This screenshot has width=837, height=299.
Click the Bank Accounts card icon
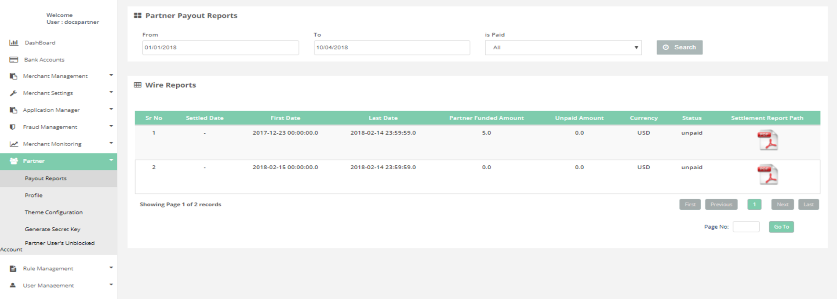coord(14,59)
